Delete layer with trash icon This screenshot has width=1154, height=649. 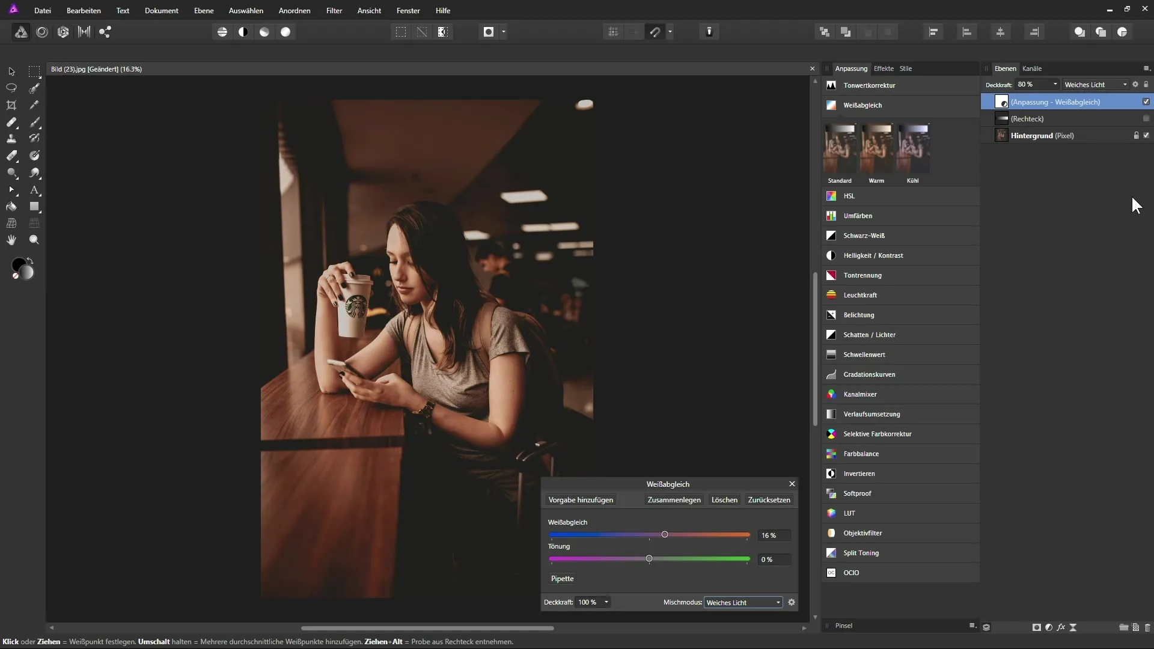1147,627
